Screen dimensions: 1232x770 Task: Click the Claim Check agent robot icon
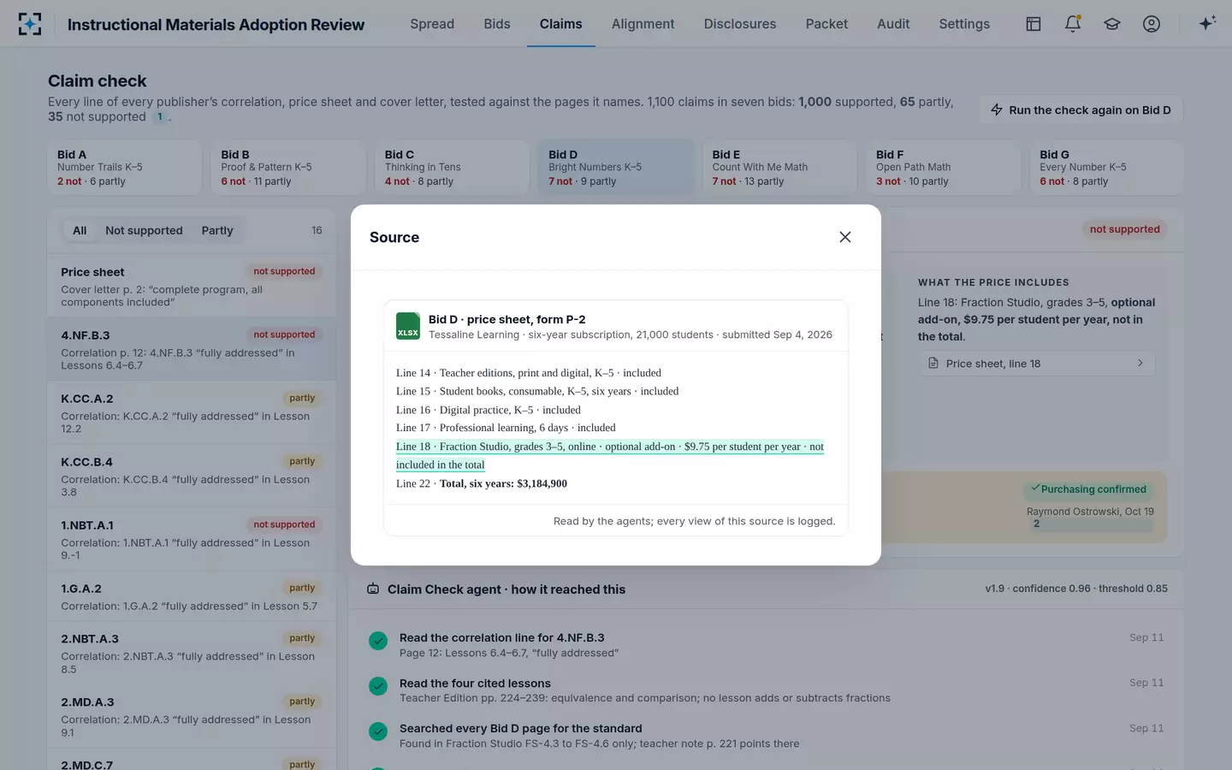point(373,589)
